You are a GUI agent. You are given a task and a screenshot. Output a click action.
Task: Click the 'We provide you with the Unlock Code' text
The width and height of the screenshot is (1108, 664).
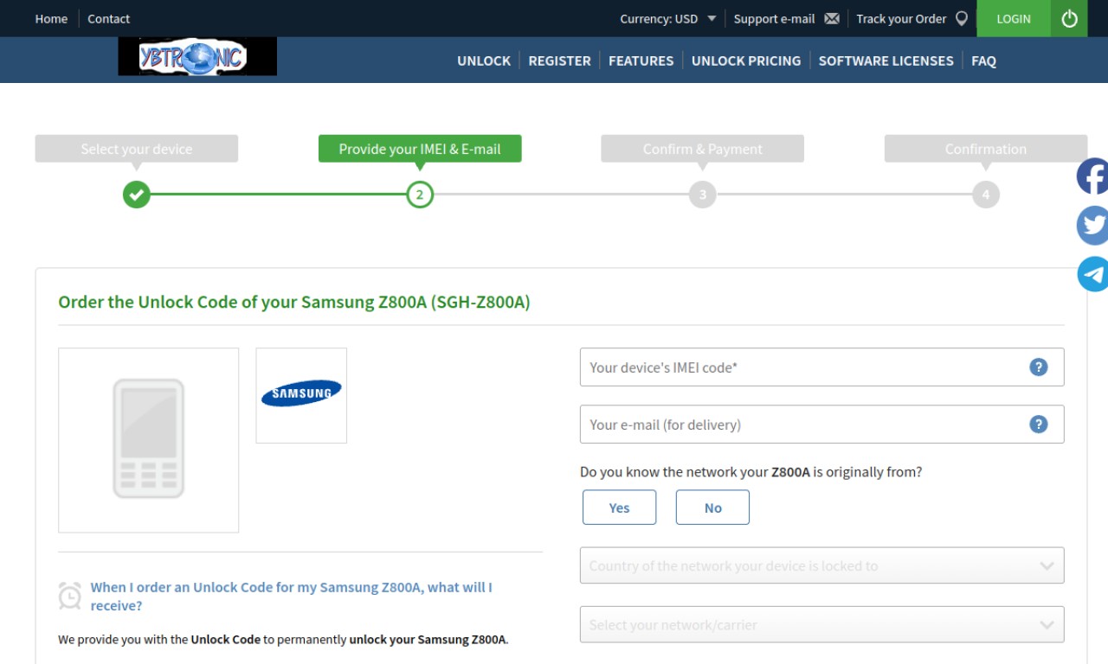[283, 640]
